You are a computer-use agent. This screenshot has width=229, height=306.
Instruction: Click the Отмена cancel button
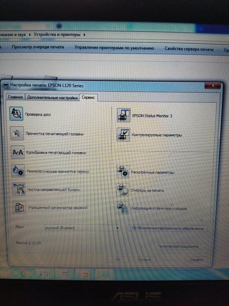(x=144, y=259)
